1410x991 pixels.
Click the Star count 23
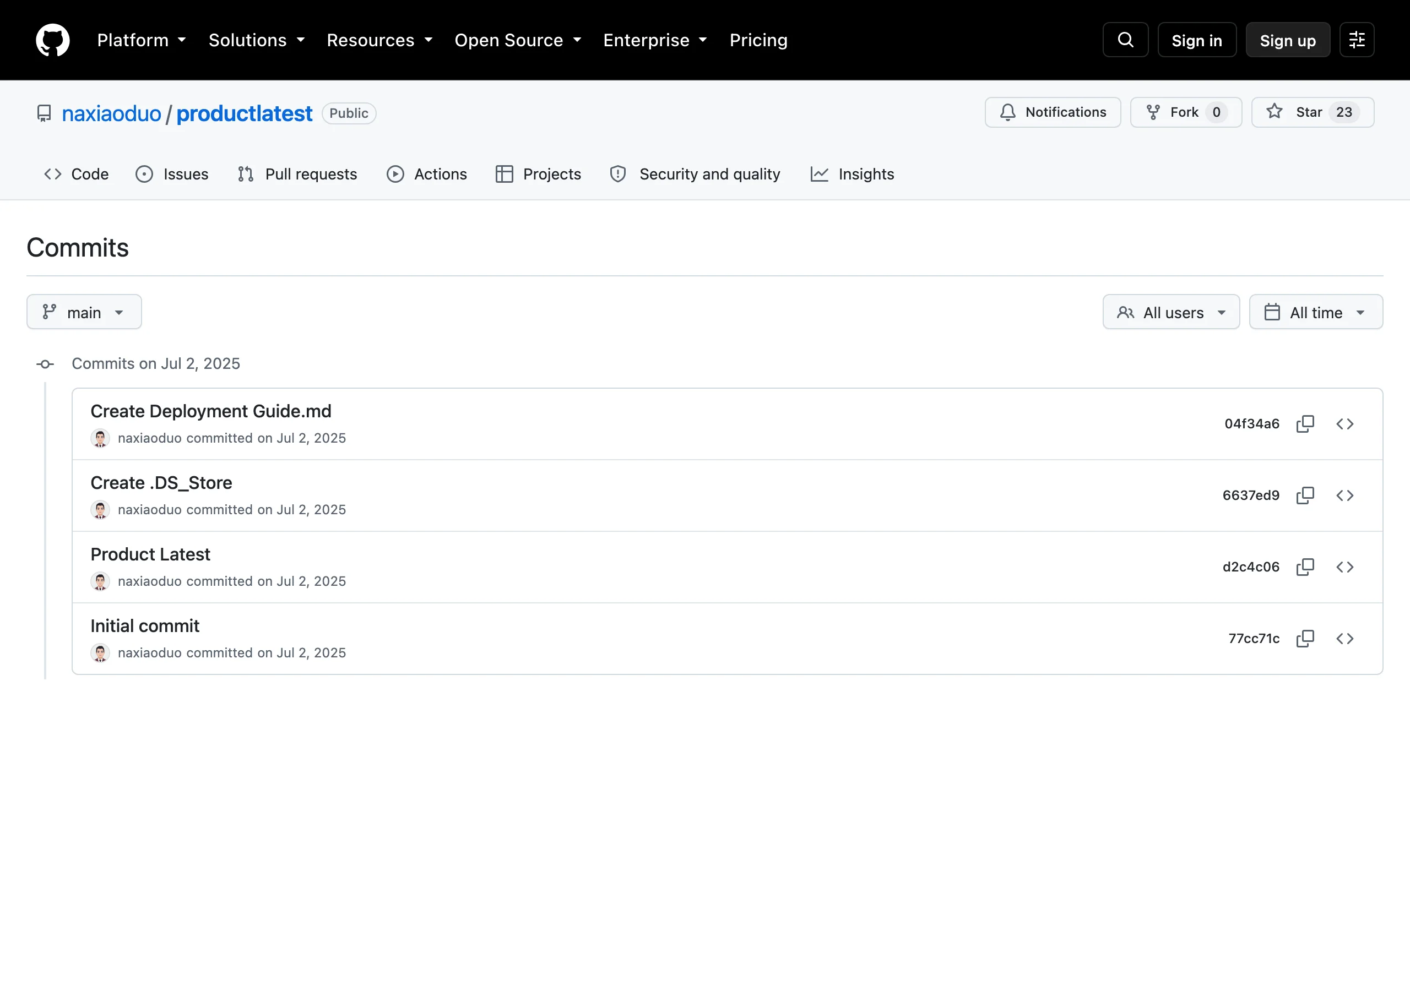coord(1344,112)
